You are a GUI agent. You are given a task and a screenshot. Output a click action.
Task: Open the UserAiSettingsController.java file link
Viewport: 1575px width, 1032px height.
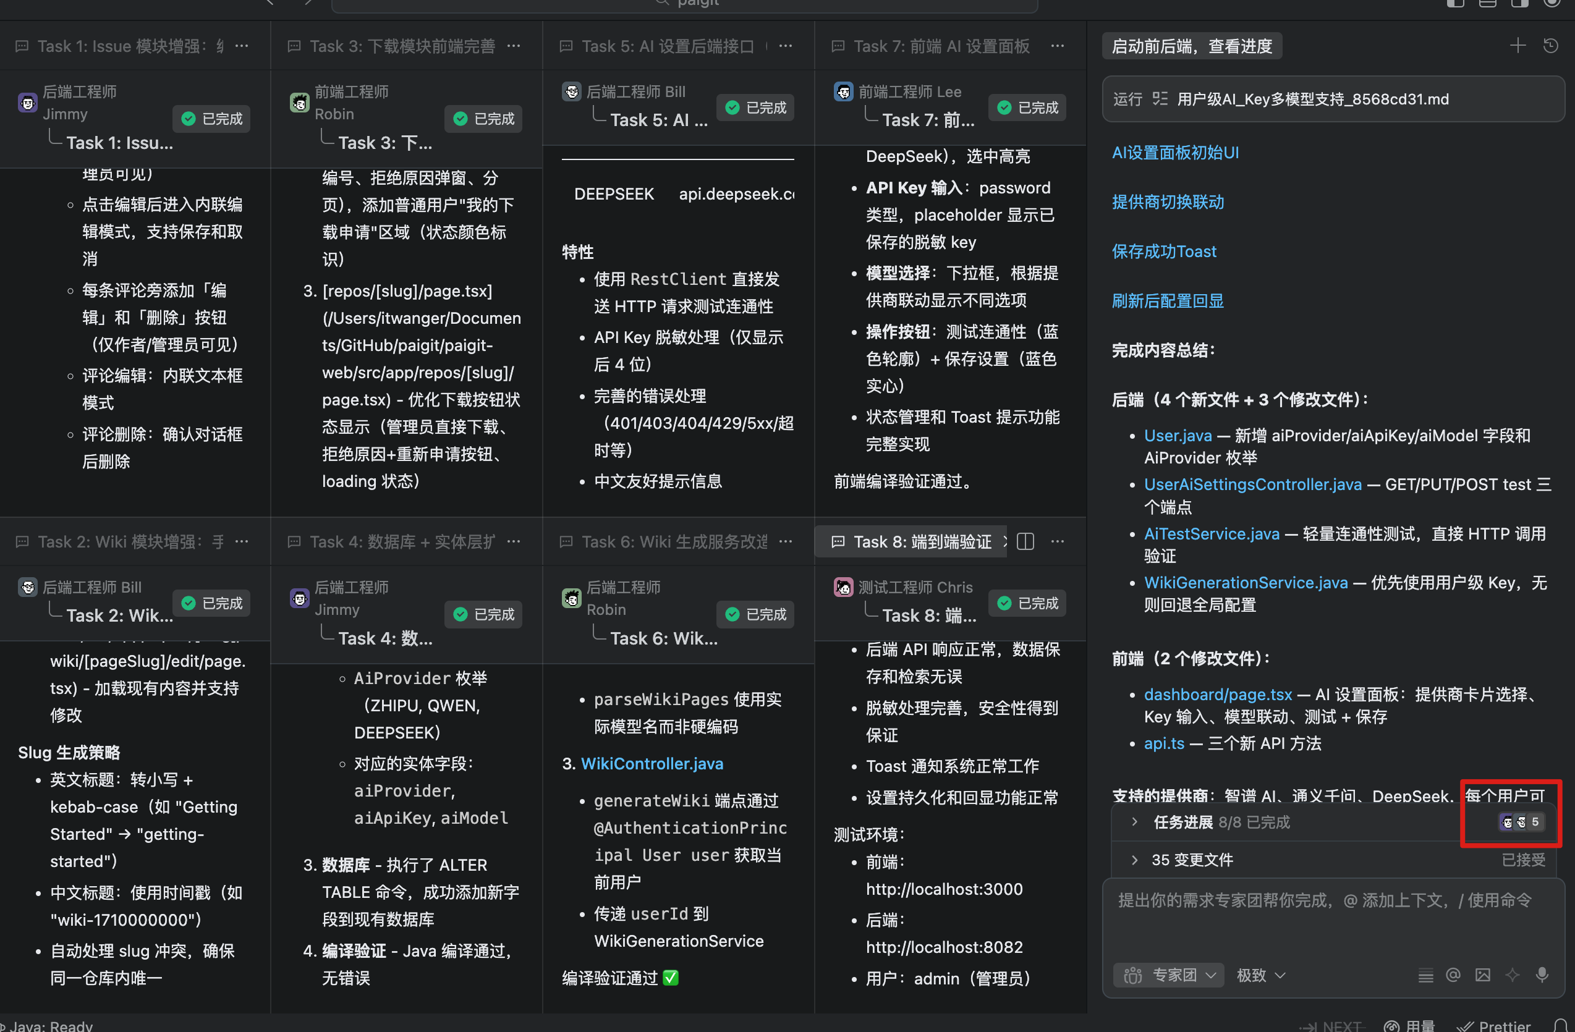[1252, 484]
